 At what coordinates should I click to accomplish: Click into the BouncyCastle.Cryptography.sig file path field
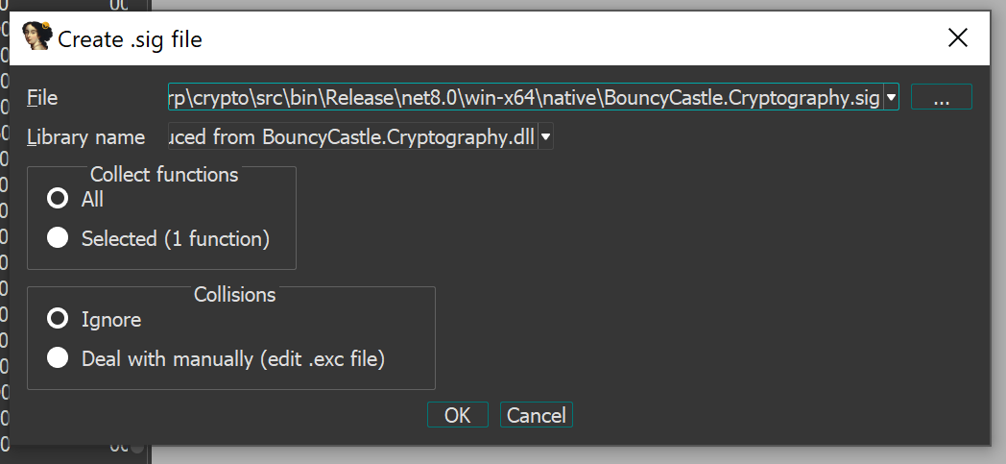pyautogui.click(x=523, y=97)
